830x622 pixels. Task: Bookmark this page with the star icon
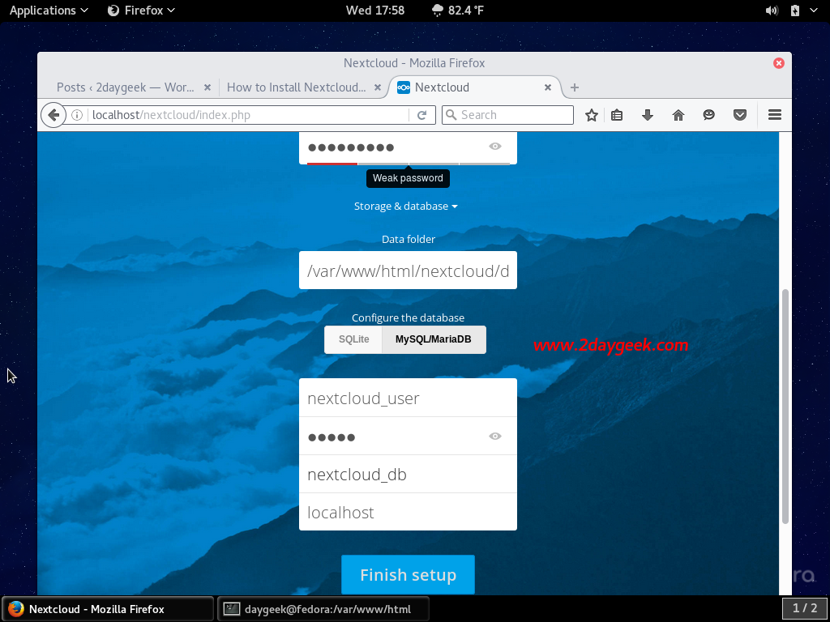591,115
